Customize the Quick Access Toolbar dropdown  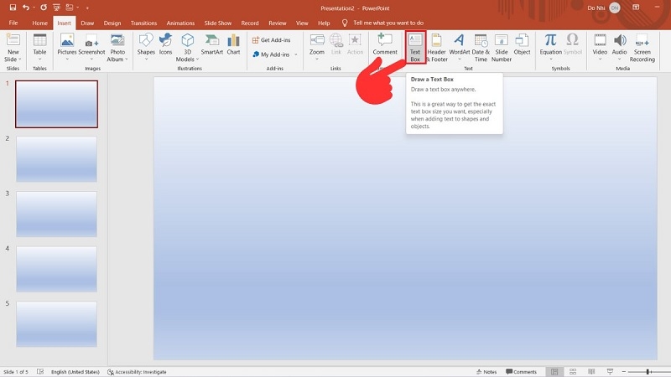click(x=87, y=8)
